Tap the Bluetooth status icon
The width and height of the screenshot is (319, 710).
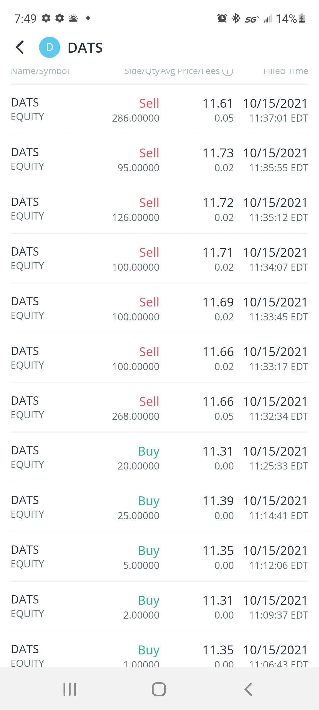[x=236, y=18]
